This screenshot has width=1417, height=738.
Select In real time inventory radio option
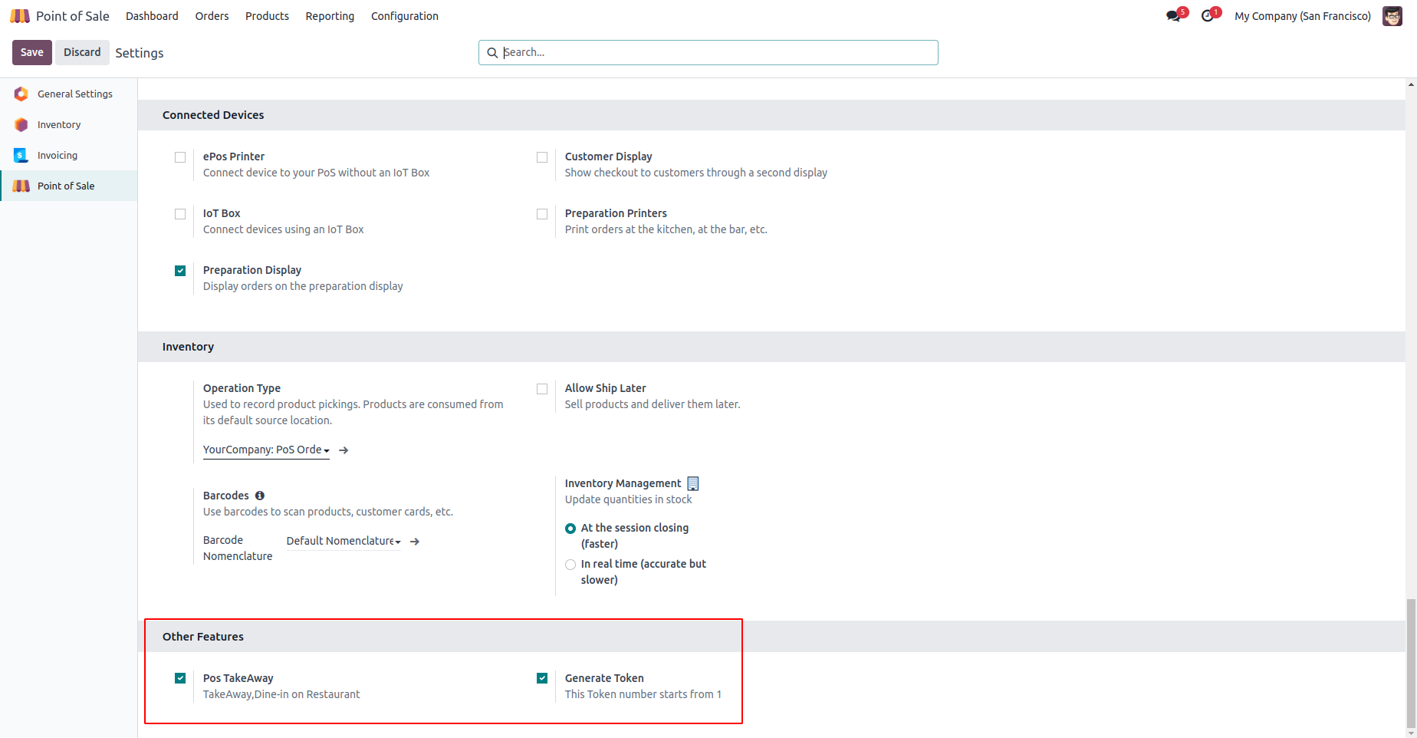click(x=570, y=565)
